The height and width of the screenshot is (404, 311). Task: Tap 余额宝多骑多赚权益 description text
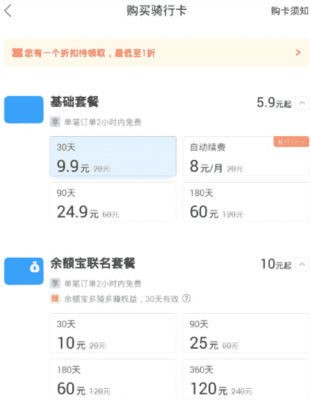[121, 299]
